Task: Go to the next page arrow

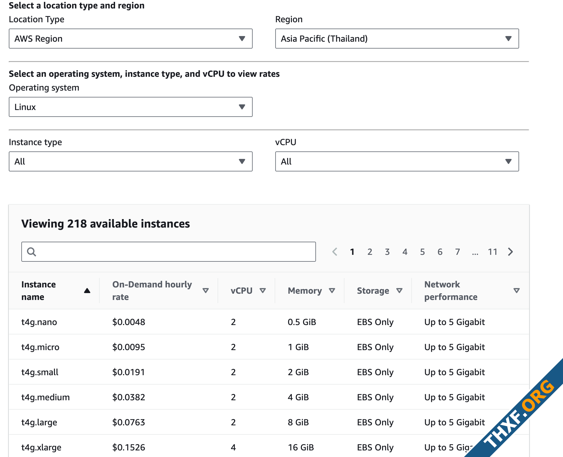Action: 510,252
